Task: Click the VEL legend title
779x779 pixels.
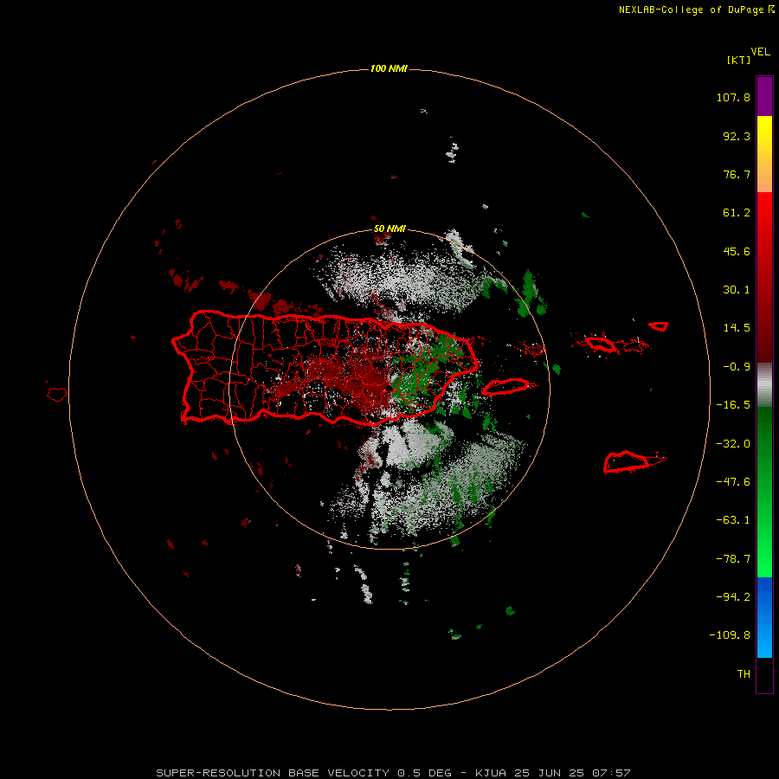Action: pos(760,52)
